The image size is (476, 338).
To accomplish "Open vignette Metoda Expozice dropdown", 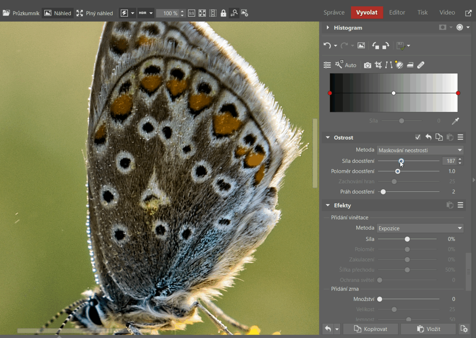I will point(420,228).
